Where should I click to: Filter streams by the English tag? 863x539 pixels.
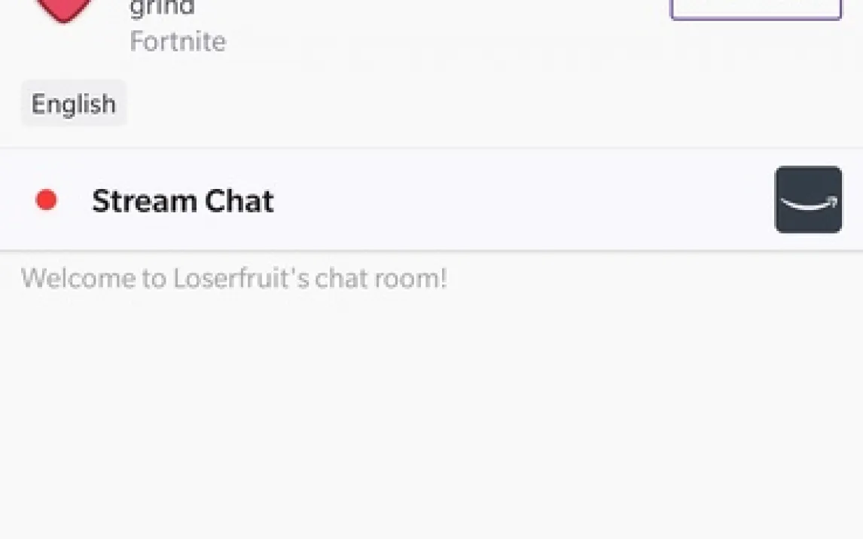(x=74, y=103)
